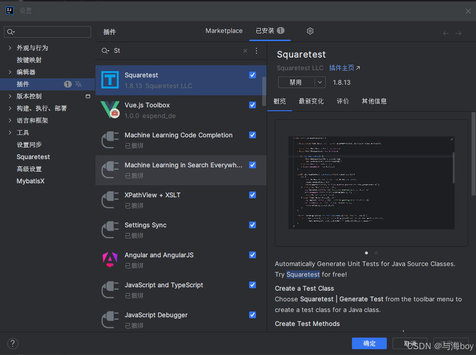Open the 评价 tab

click(x=343, y=101)
